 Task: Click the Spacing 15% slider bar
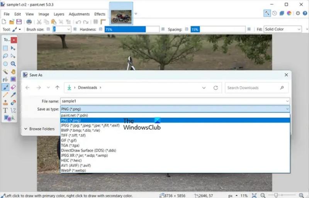(218, 29)
